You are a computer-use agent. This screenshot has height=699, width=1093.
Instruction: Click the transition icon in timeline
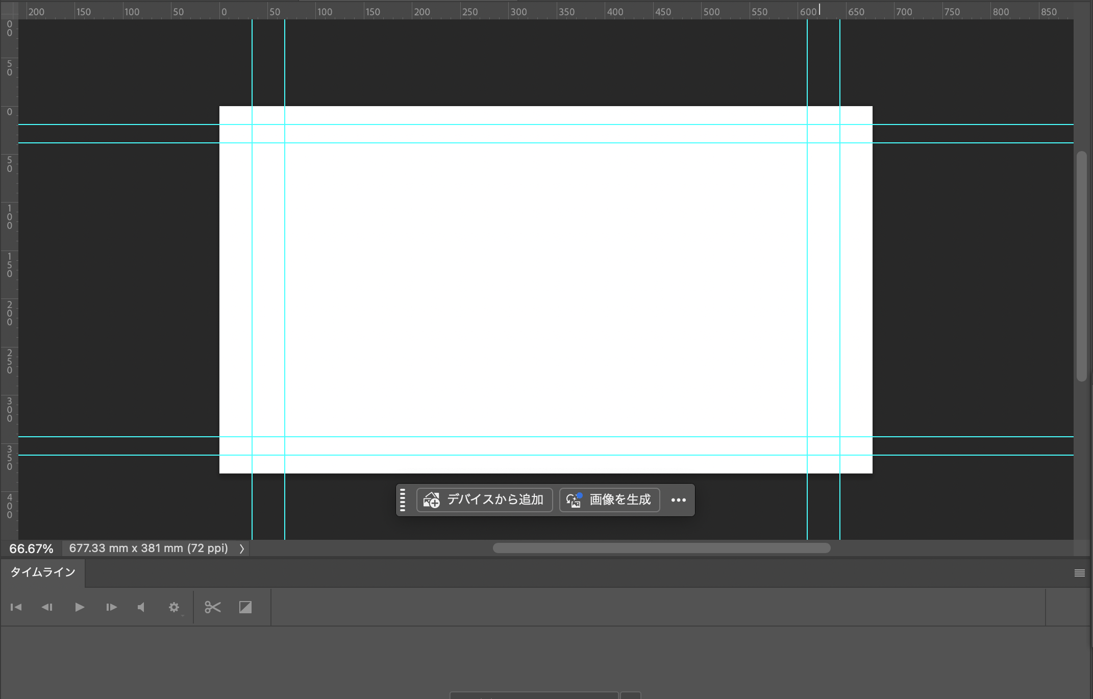[245, 607]
